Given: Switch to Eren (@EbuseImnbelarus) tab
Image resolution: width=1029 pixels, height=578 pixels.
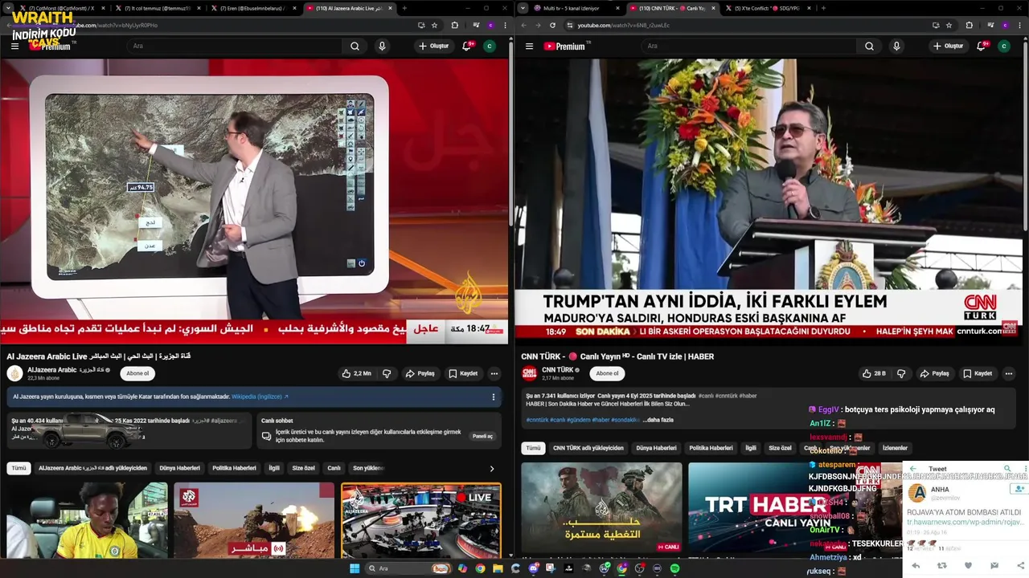Looking at the screenshot, I should pos(252,8).
